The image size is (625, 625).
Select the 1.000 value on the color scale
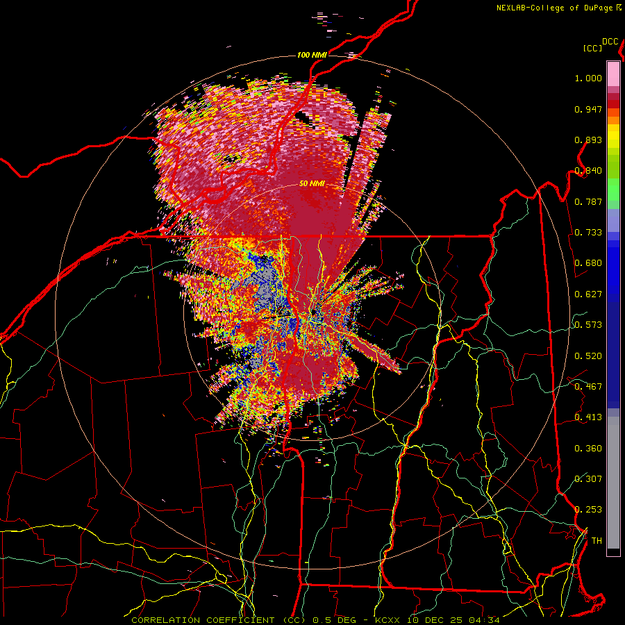point(588,78)
